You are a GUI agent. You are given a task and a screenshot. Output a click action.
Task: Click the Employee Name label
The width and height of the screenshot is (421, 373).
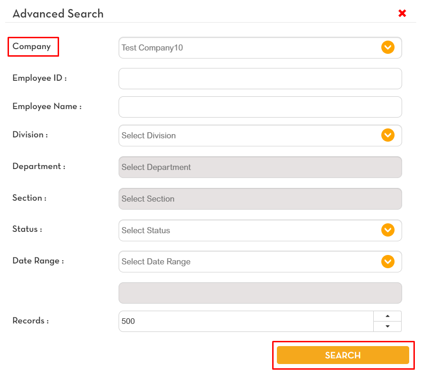tap(47, 106)
